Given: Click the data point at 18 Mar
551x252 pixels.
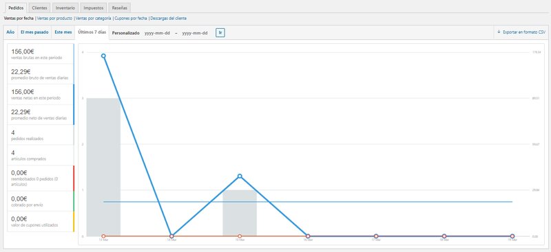Looking at the screenshot, I should (444, 236).
